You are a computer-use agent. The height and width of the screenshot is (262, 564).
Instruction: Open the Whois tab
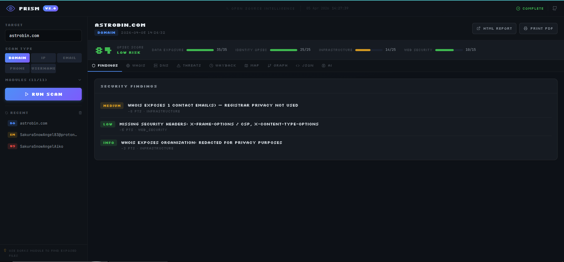pos(136,65)
